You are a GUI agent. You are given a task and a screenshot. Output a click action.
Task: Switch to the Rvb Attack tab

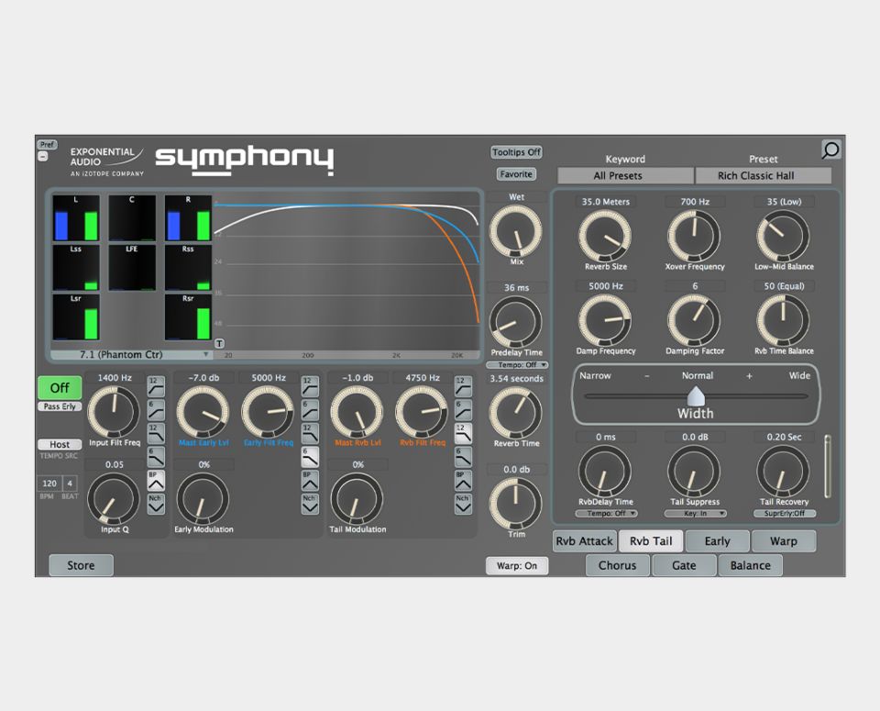[584, 541]
